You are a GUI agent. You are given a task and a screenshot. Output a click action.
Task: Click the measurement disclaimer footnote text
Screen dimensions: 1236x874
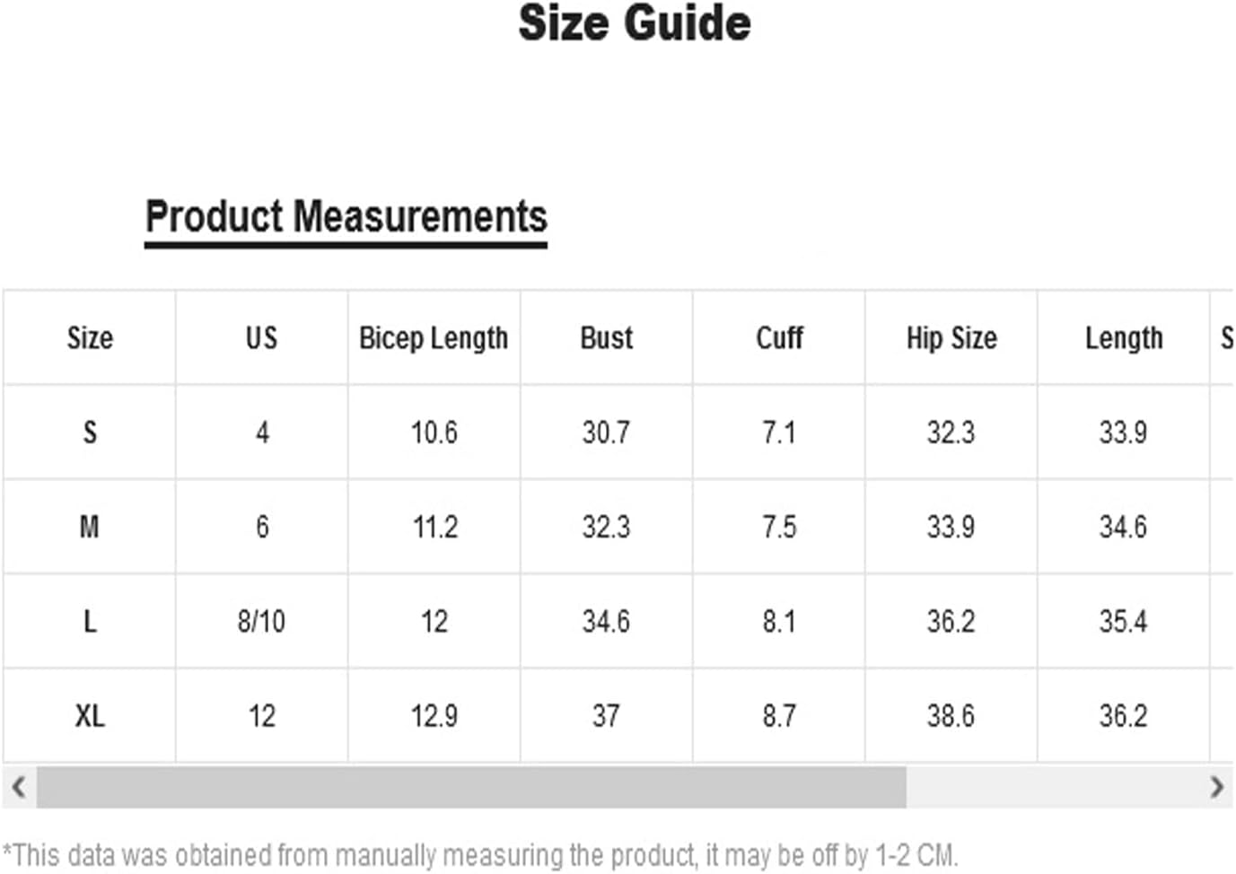[480, 855]
